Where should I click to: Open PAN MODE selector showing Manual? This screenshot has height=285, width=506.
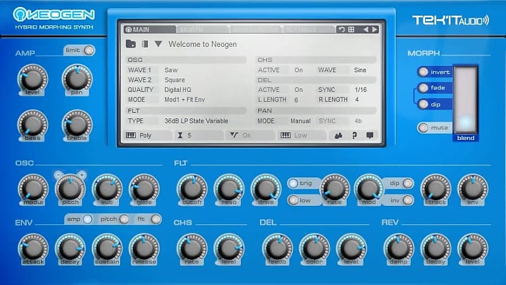[300, 121]
